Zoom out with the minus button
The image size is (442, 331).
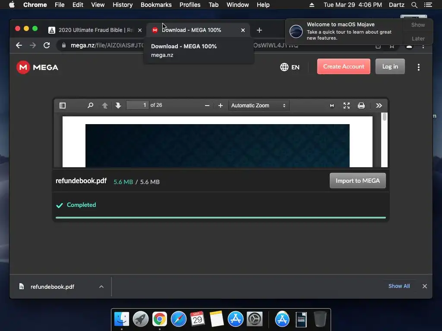tap(207, 106)
